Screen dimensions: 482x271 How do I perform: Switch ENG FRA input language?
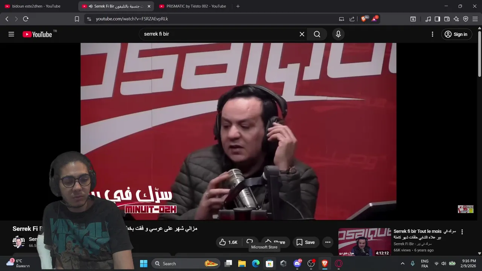[424, 263]
